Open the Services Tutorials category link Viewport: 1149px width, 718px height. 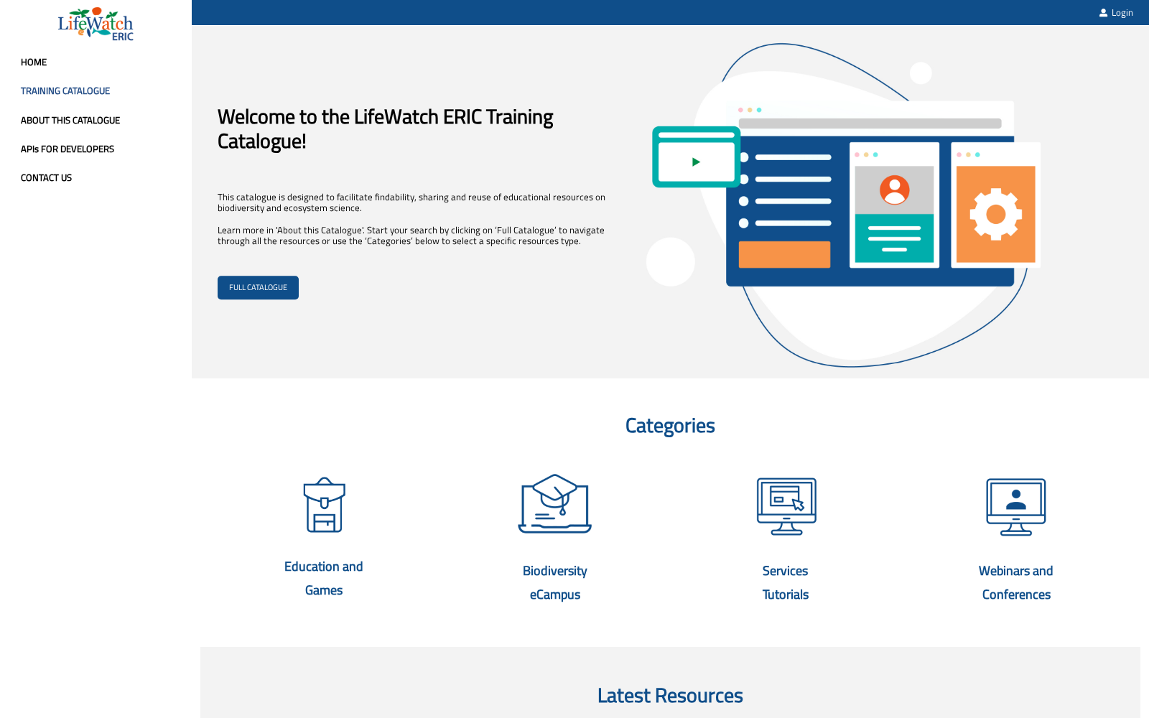(786, 582)
